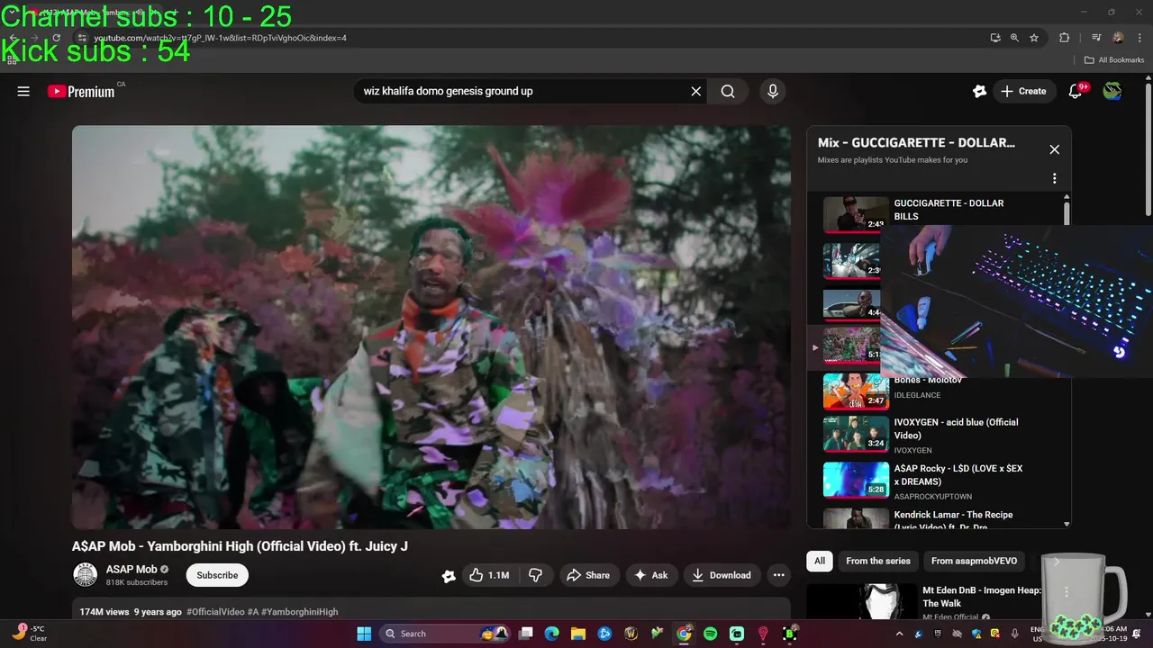Open the browser extensions puzzle icon
This screenshot has width=1153, height=648.
click(1064, 38)
